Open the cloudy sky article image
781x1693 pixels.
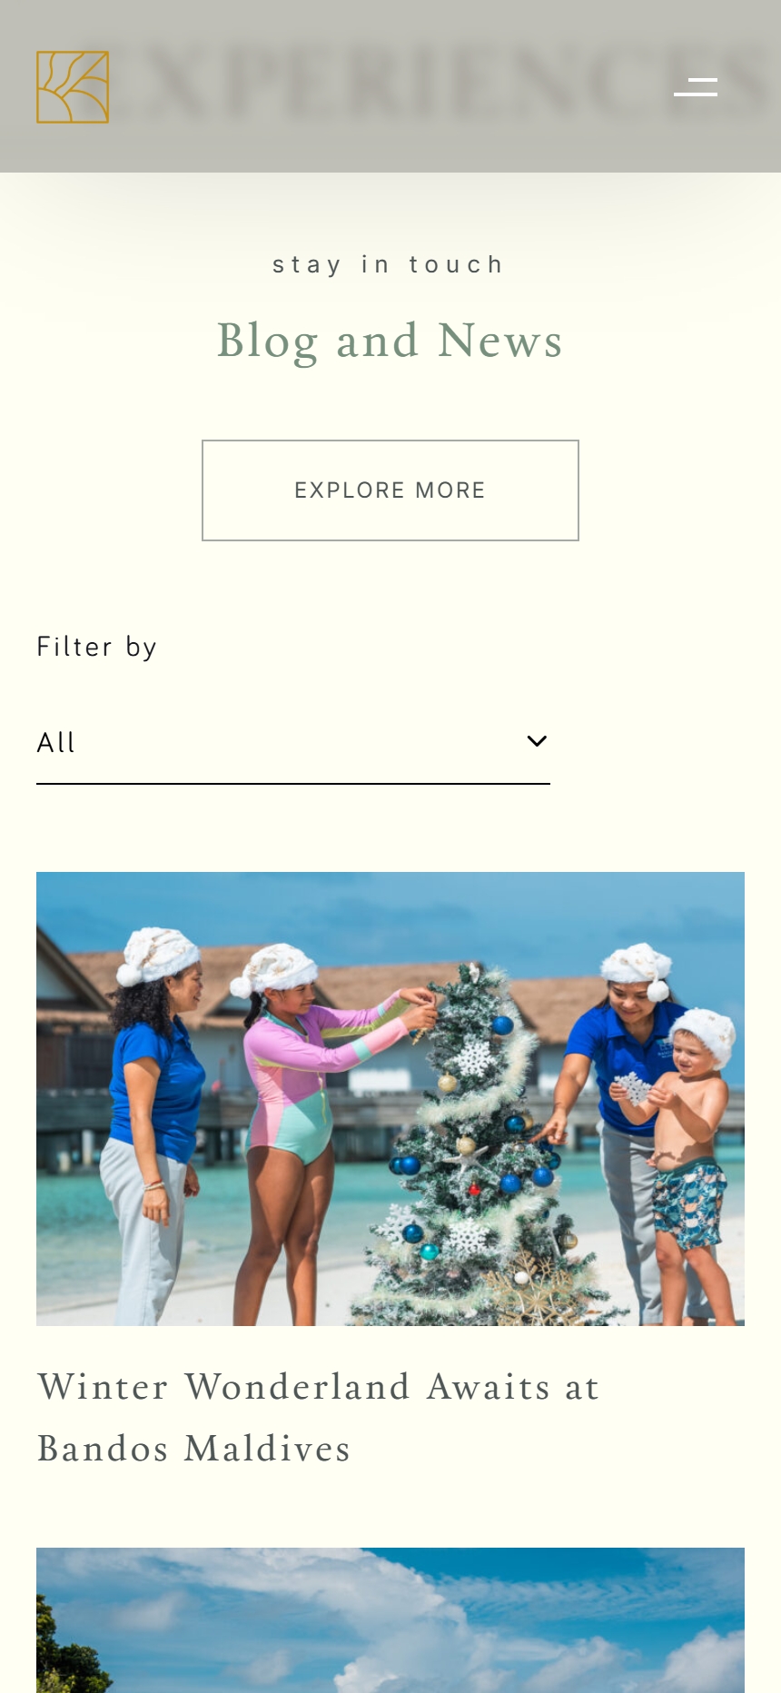pyautogui.click(x=390, y=1620)
